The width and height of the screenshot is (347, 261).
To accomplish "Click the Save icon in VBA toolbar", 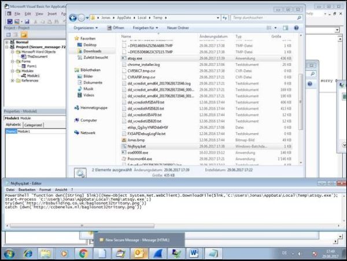I will coord(27,21).
